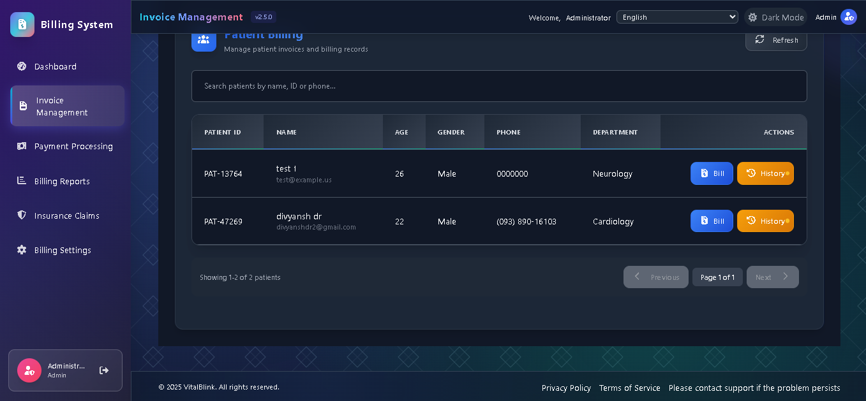Select the Insurance Claims shield icon
The image size is (866, 401).
click(x=22, y=215)
